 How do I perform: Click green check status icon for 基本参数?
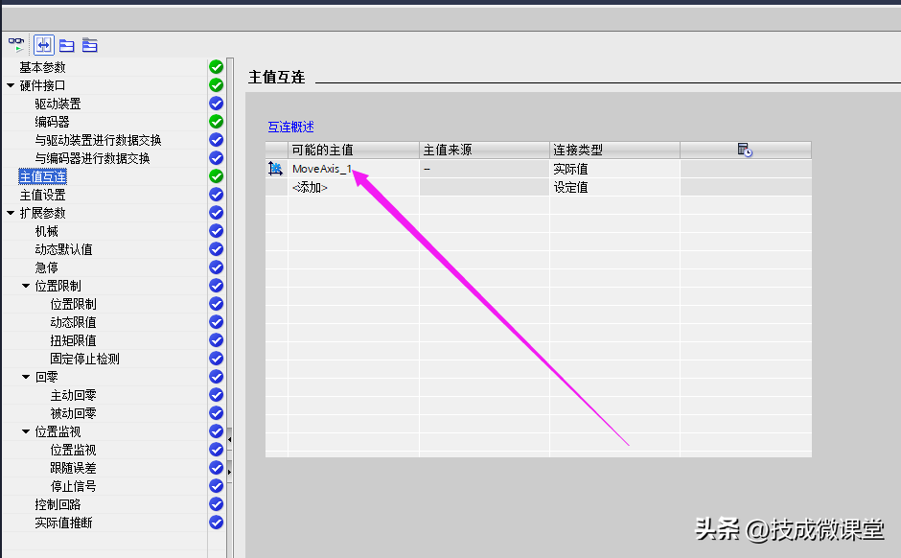(x=216, y=67)
